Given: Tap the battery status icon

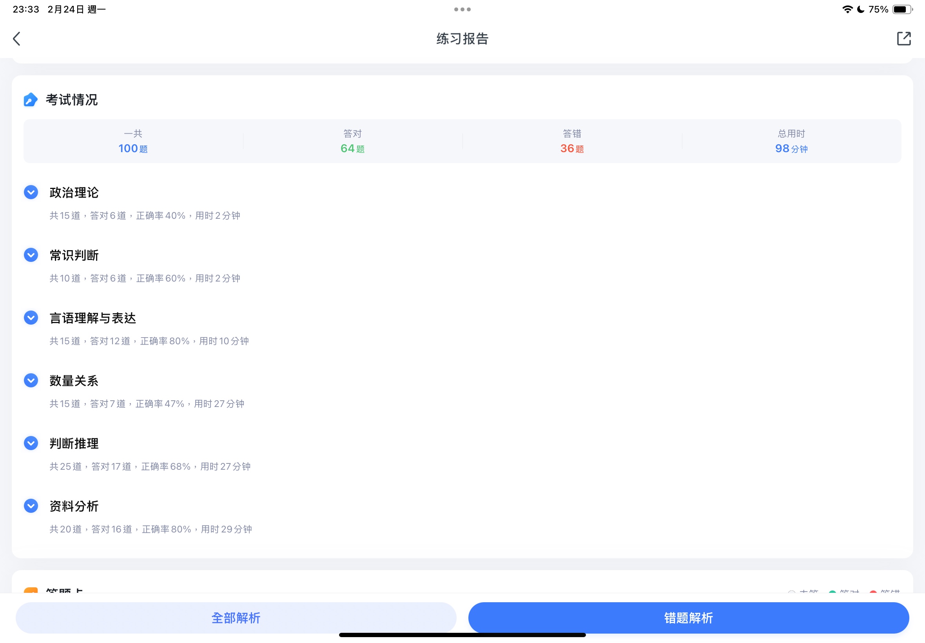Looking at the screenshot, I should coord(902,9).
